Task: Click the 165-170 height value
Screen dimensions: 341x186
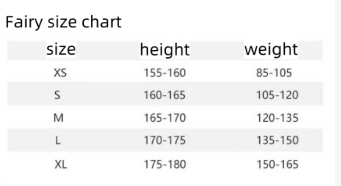Action: (165, 118)
